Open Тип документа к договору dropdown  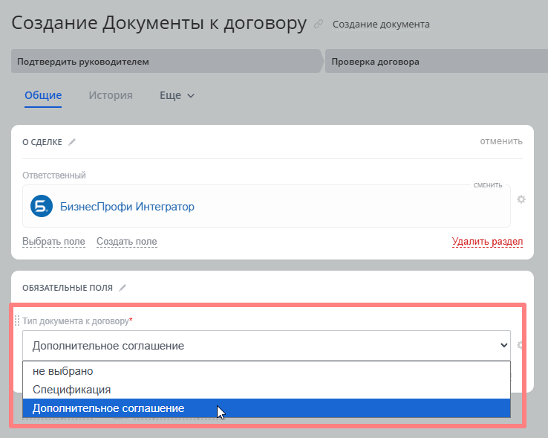point(267,346)
